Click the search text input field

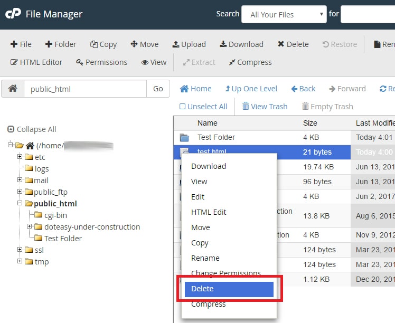368,14
